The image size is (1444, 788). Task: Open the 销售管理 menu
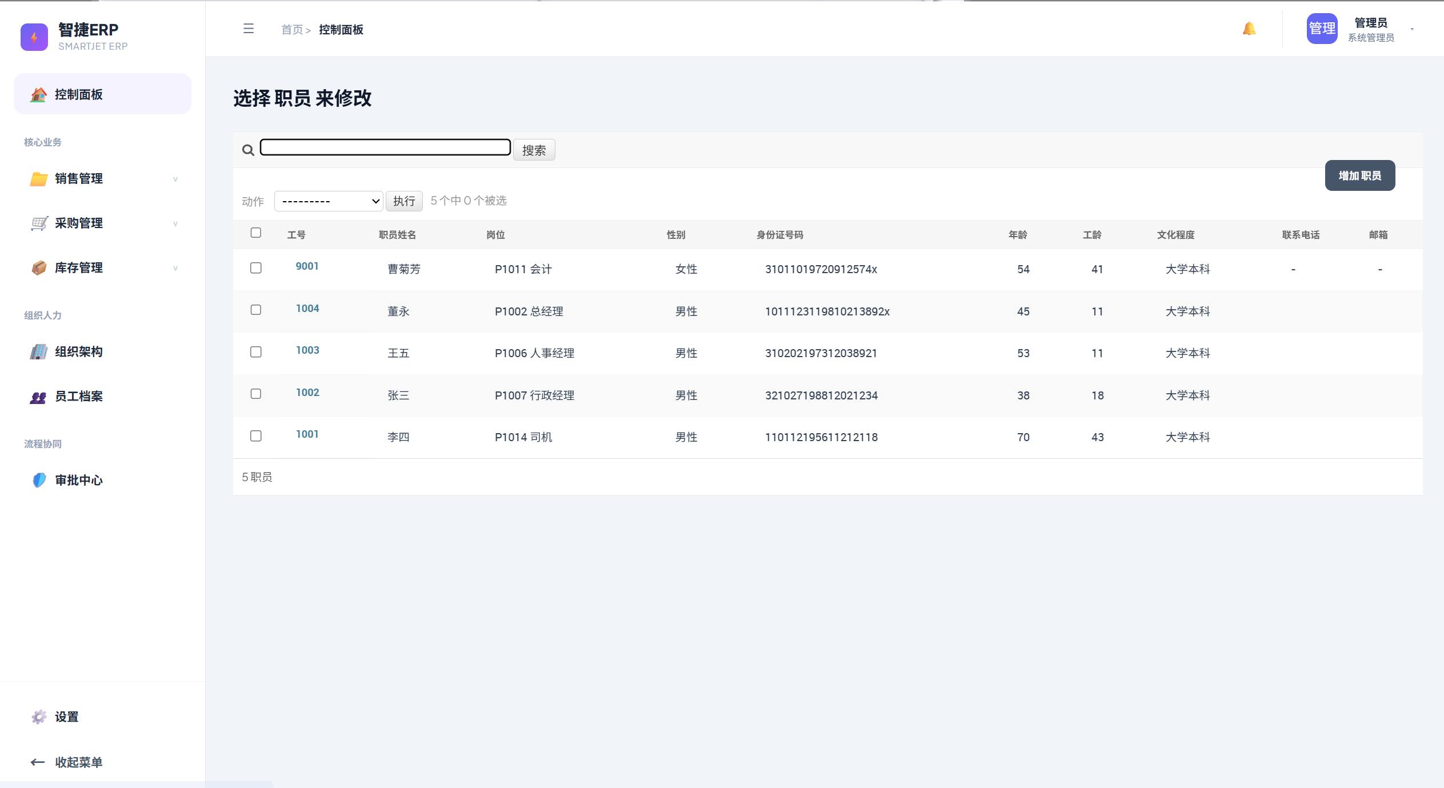pyautogui.click(x=102, y=179)
